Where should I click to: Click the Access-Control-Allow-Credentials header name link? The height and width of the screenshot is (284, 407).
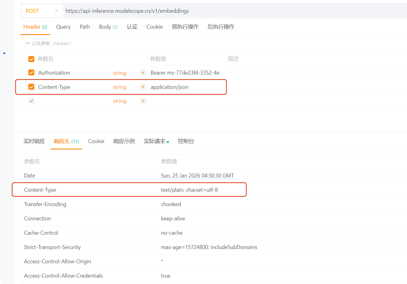click(63, 276)
